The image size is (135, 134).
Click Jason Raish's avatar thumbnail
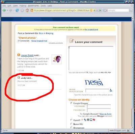pos(57,59)
